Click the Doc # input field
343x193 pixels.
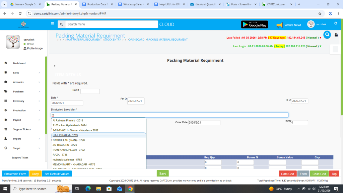point(90,91)
